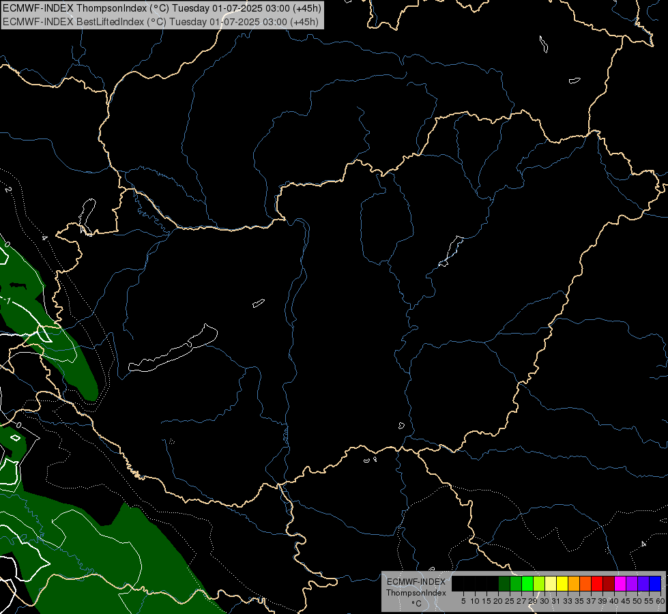Click the legend scale value 45
This screenshot has width=668, height=614.
(626, 601)
